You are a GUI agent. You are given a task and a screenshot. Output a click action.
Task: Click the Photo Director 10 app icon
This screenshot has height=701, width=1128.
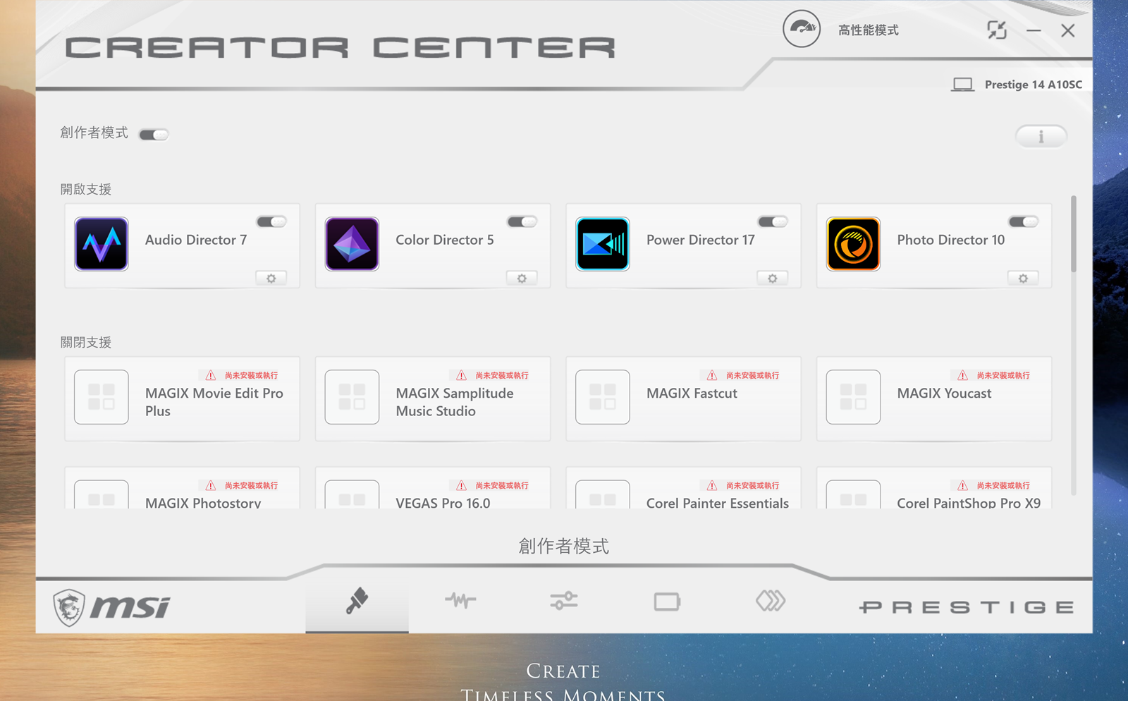click(x=853, y=244)
